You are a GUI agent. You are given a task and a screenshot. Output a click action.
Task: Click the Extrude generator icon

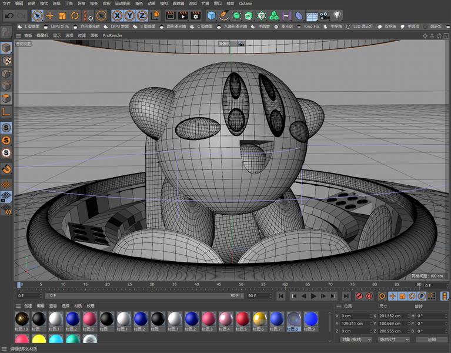(x=249, y=15)
